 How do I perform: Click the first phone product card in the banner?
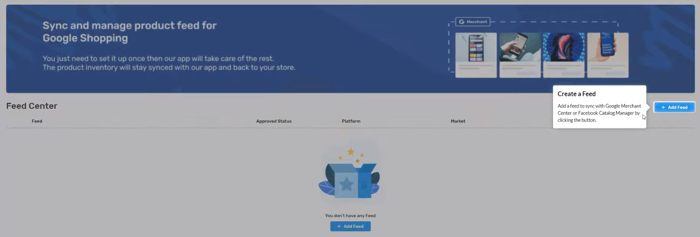point(476,55)
